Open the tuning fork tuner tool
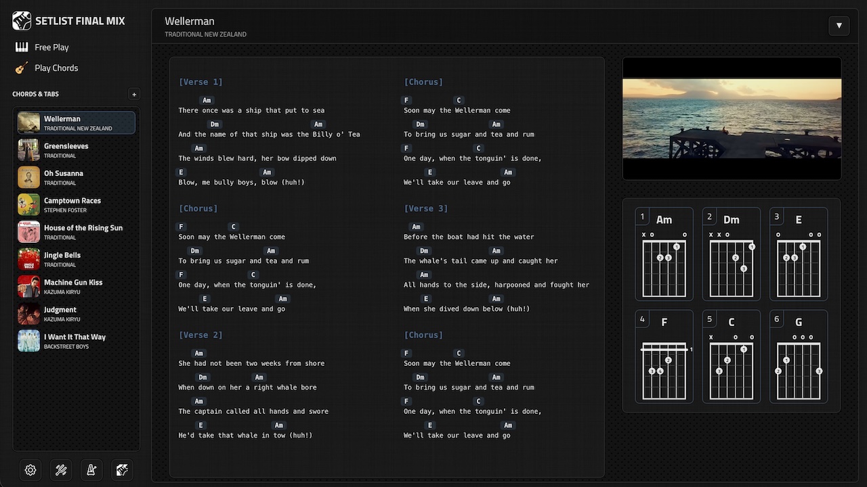Viewport: 867px width, 487px height. (x=61, y=470)
